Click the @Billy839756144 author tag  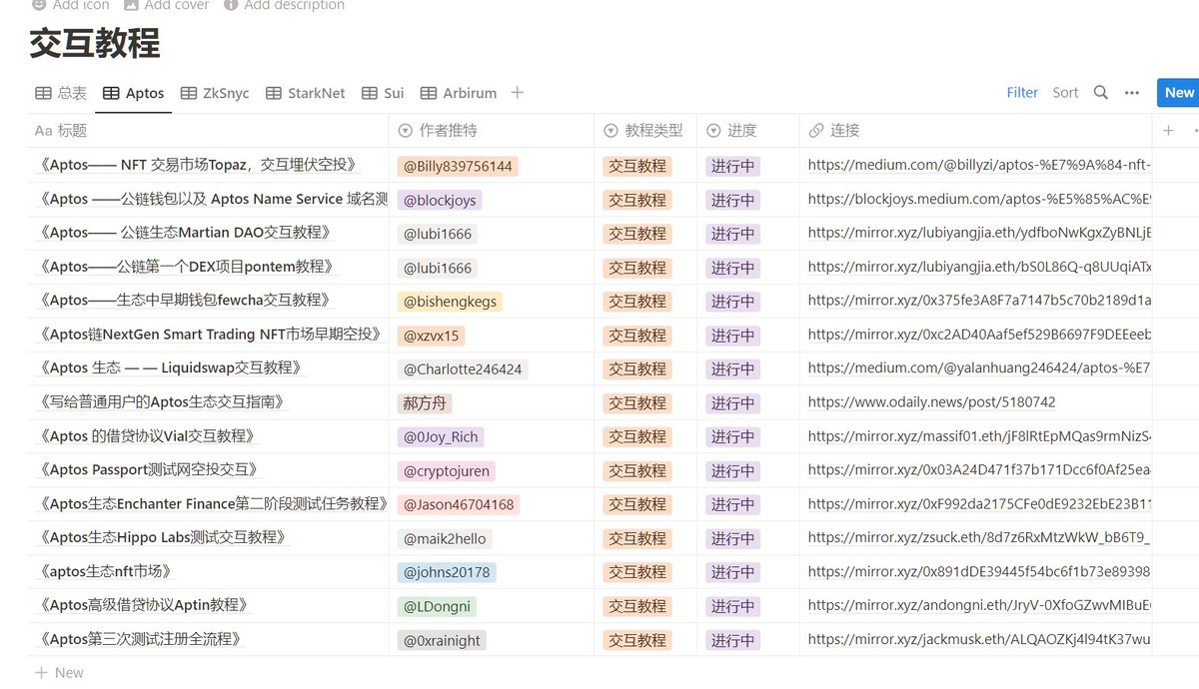[458, 166]
